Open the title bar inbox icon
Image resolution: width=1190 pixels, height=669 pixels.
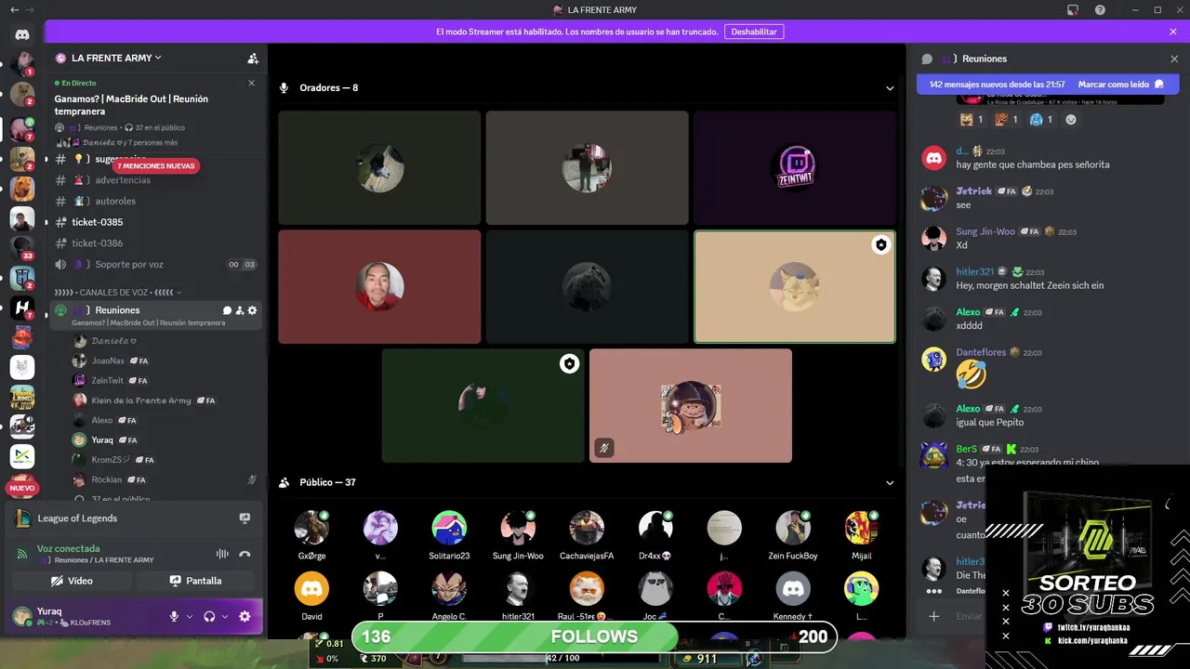pyautogui.click(x=1073, y=10)
